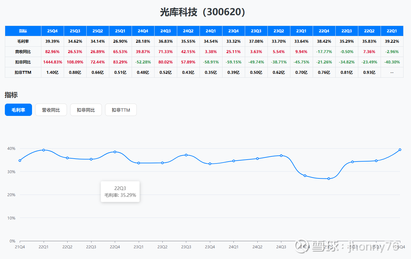
Task: Select the 21Q4 starting data point
Action: 20,160
